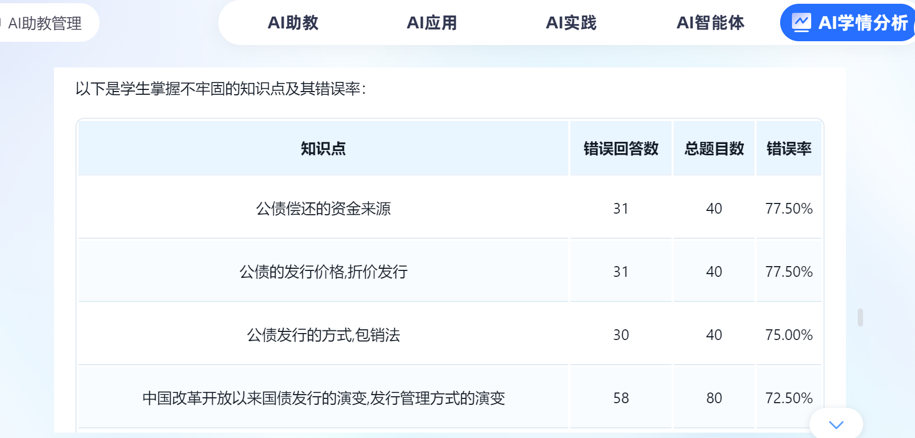Open the AI助教管理 section
The image size is (915, 438).
45,23
